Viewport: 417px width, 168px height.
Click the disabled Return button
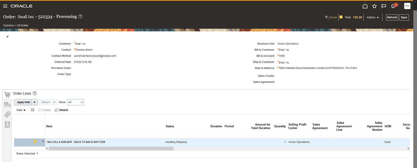click(45, 102)
